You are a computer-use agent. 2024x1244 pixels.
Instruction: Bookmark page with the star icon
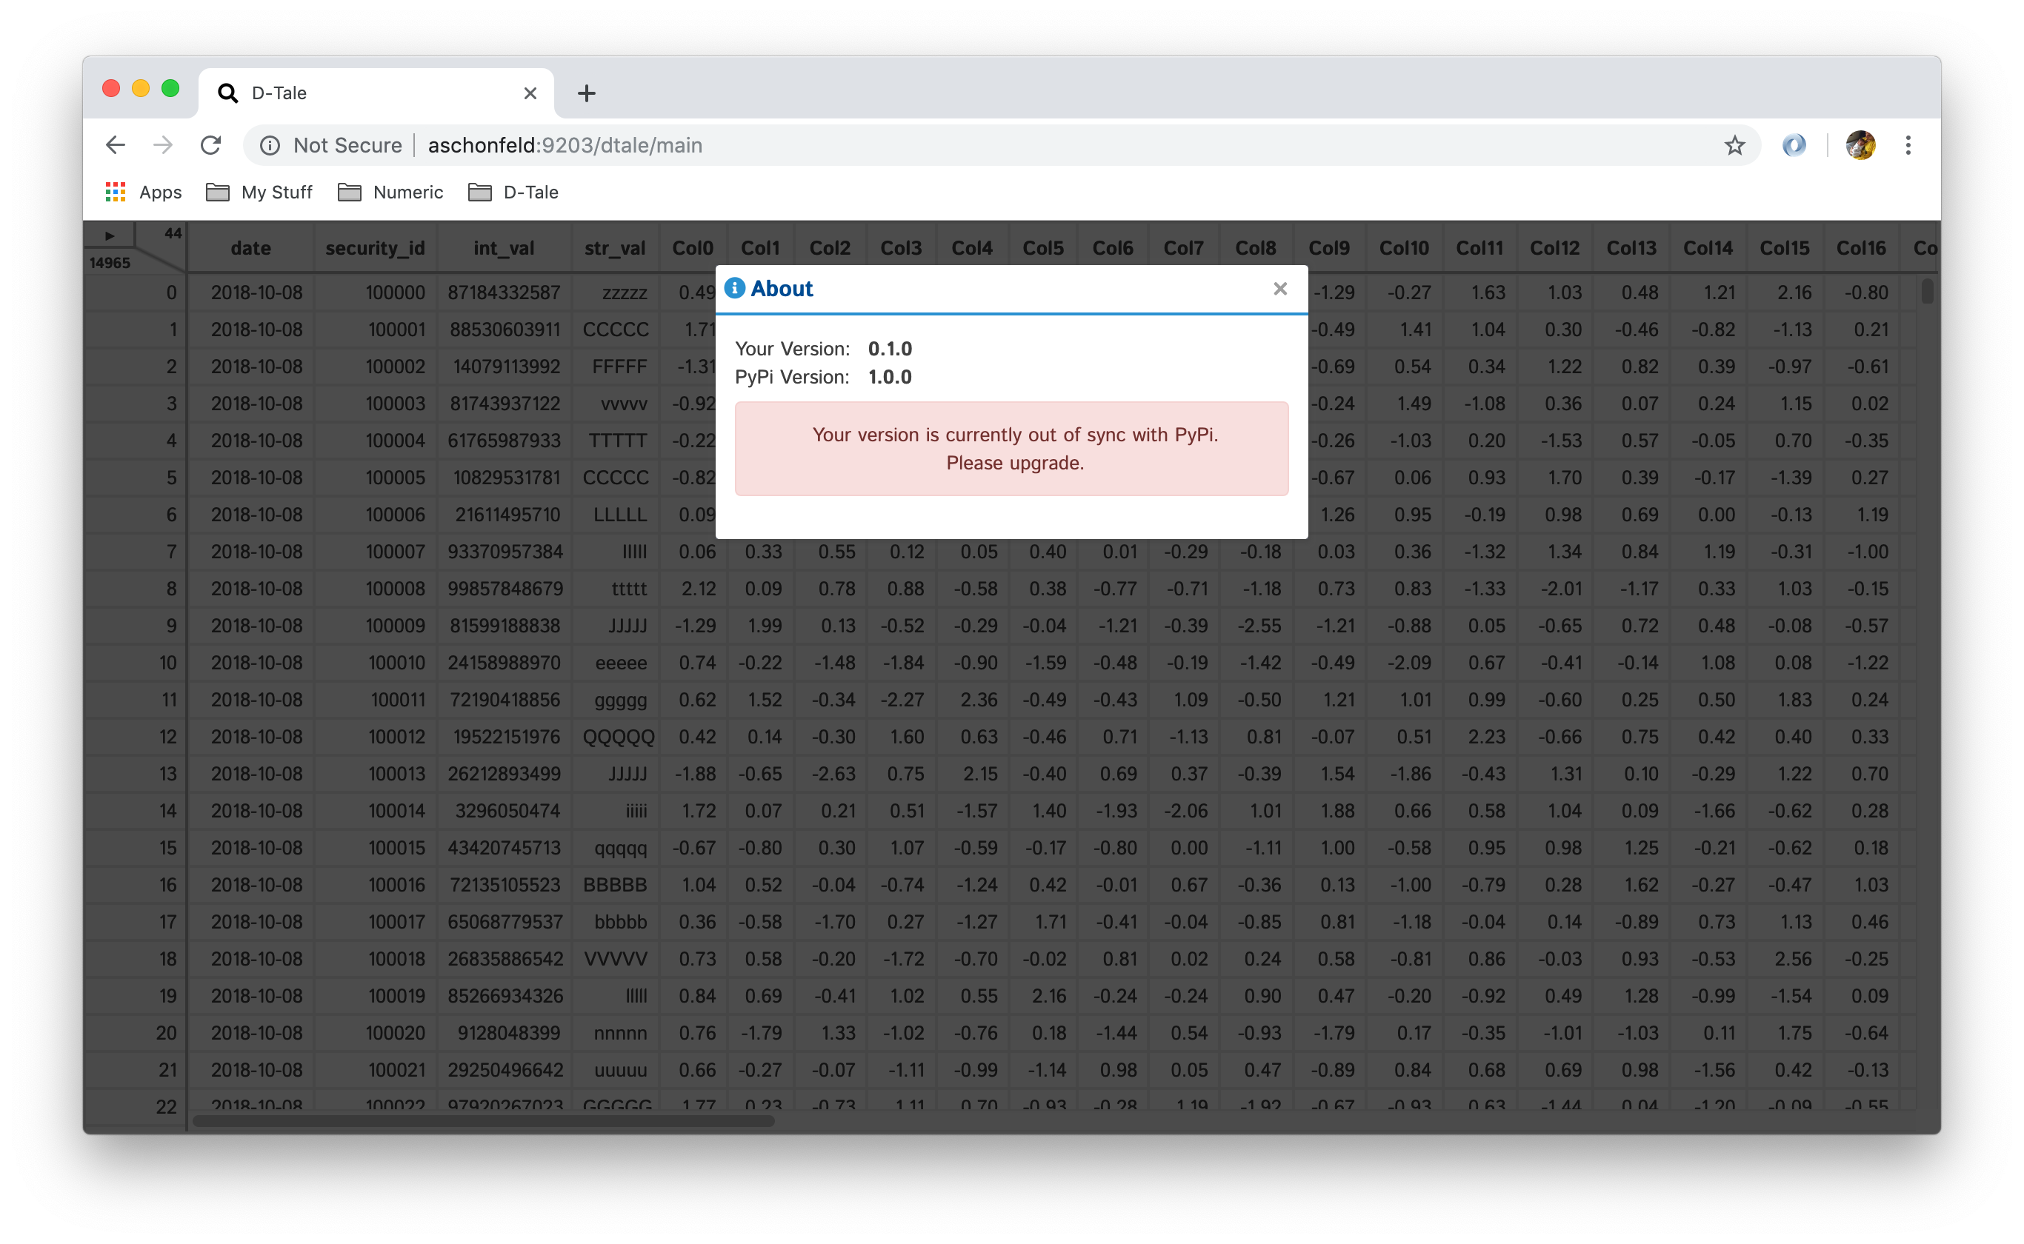coord(1734,146)
